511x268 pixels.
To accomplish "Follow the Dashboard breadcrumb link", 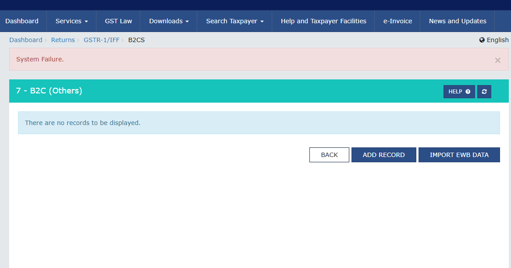I will 26,40.
